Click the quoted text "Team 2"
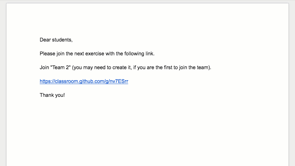This screenshot has height=166, width=295. [60, 67]
